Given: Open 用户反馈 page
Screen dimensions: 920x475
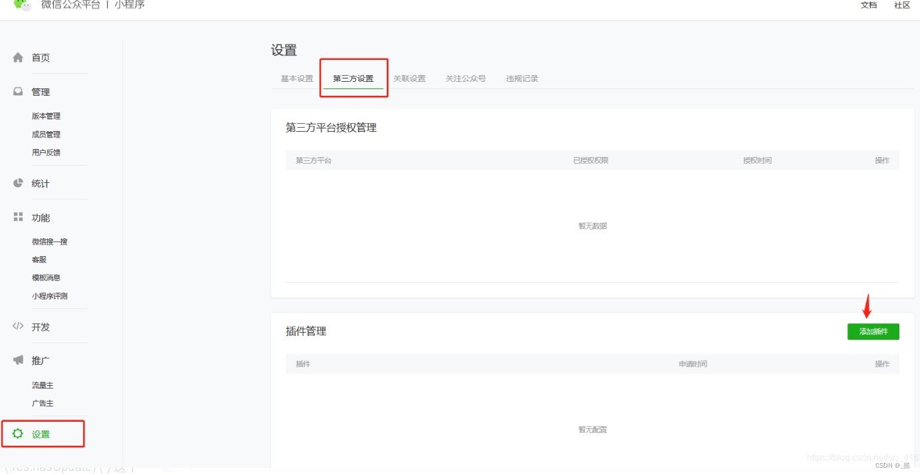Looking at the screenshot, I should [x=46, y=152].
